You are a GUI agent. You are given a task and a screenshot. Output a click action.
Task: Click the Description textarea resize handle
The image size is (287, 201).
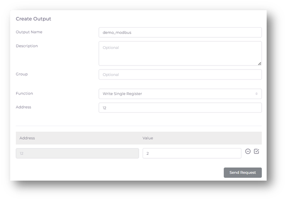pyautogui.click(x=259, y=64)
